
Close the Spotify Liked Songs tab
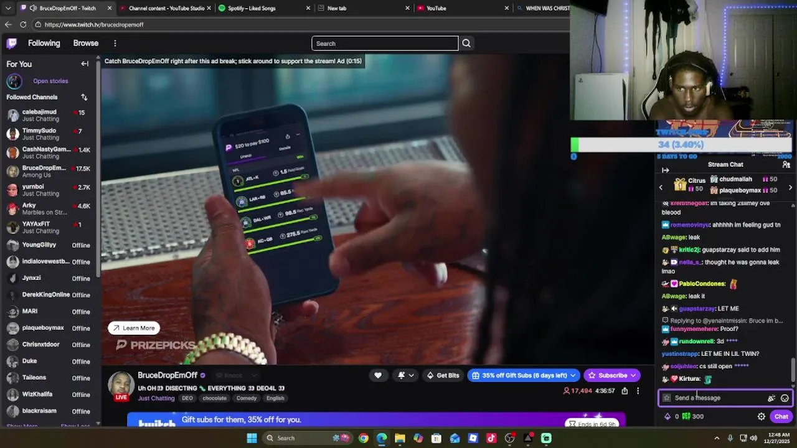click(x=308, y=8)
